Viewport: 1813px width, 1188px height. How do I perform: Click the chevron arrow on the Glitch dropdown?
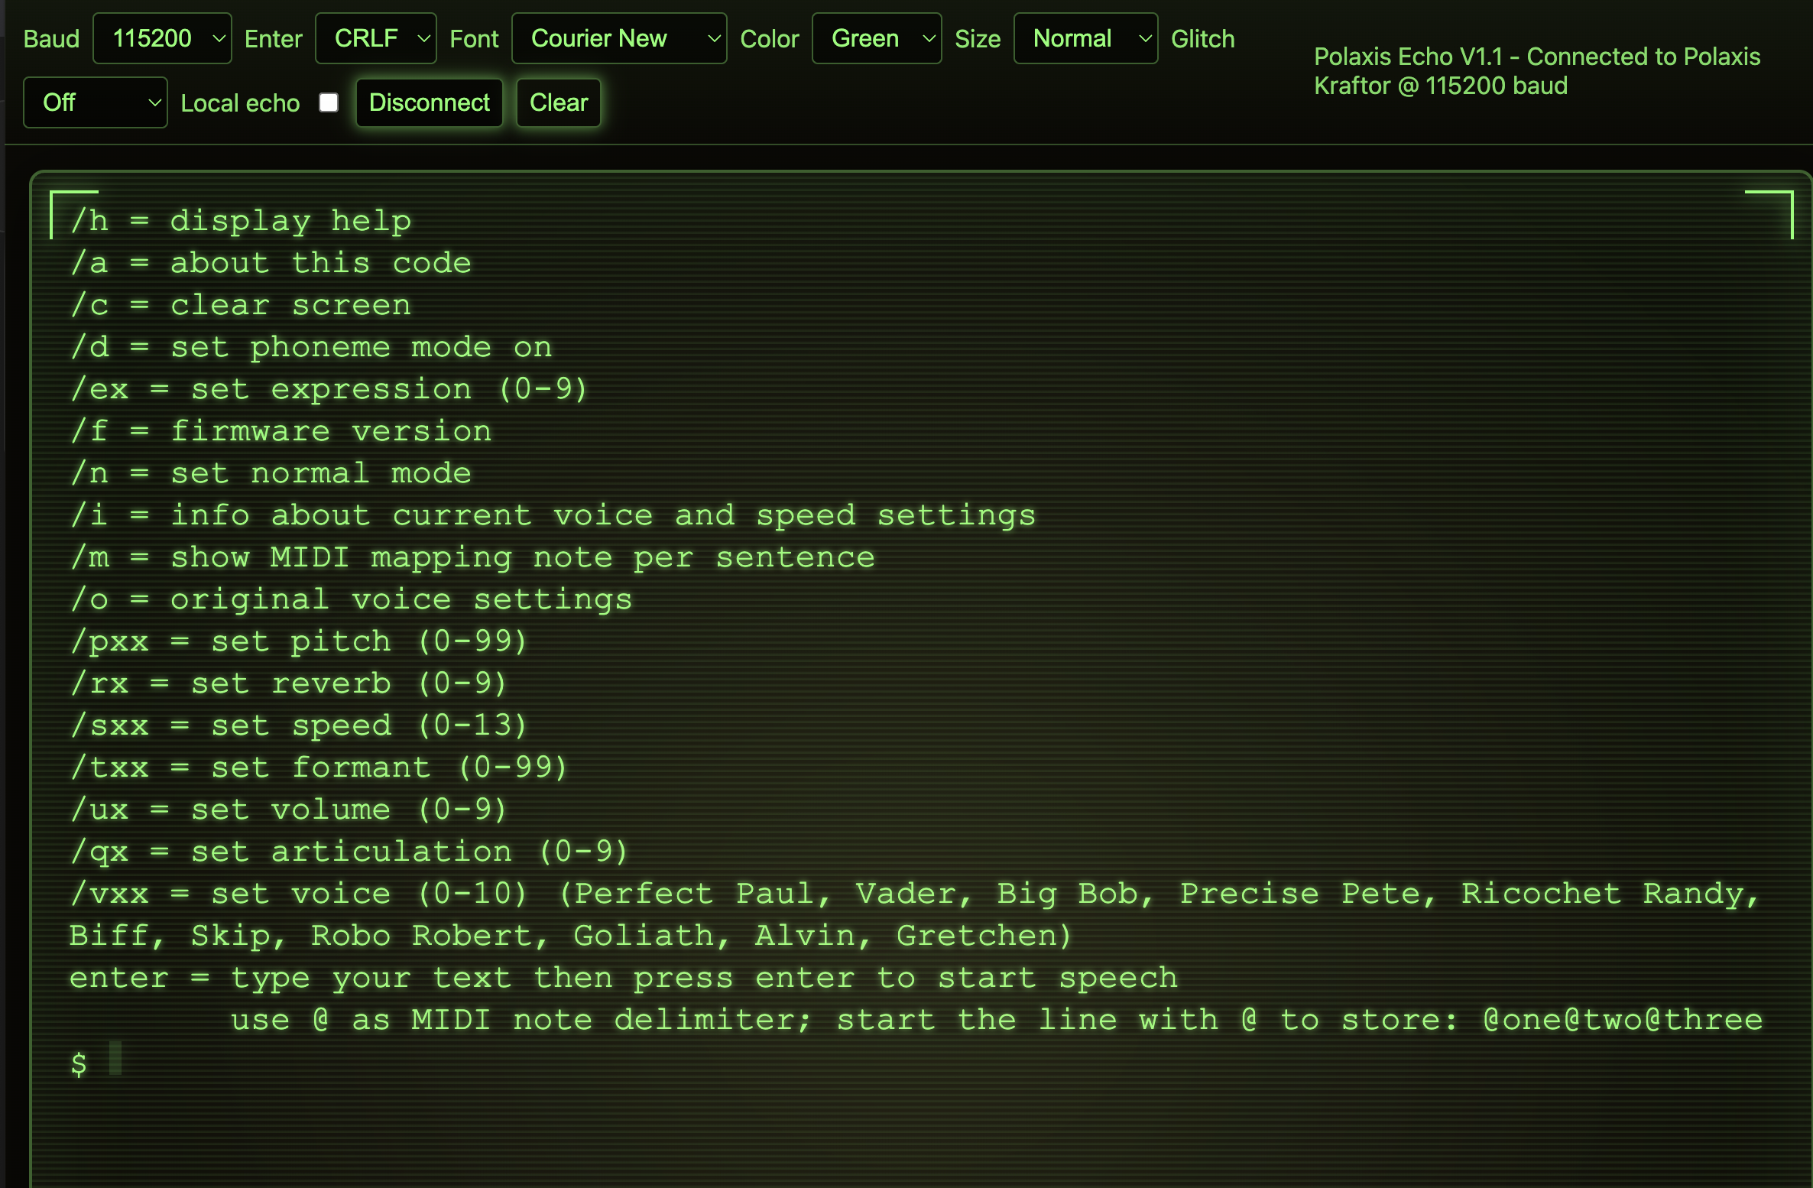click(154, 102)
